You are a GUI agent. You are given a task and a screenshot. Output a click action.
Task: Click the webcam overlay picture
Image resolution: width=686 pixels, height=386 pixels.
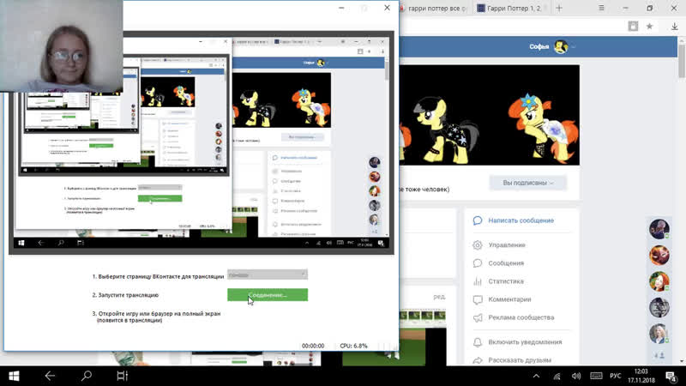pos(61,46)
